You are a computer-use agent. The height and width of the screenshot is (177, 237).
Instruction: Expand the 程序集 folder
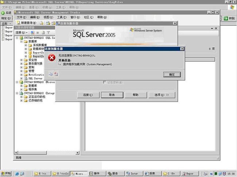pyautogui.click(x=22, y=90)
